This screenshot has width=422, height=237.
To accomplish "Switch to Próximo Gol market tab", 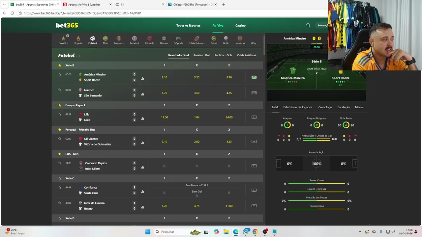I will [201, 55].
